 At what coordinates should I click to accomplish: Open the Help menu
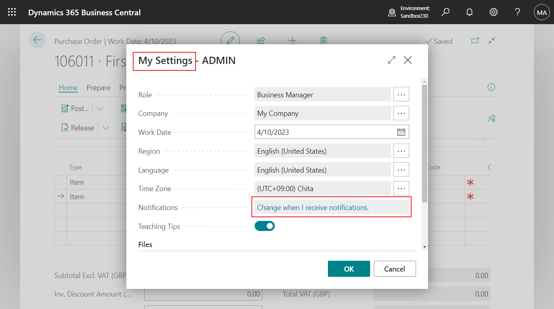(x=517, y=12)
